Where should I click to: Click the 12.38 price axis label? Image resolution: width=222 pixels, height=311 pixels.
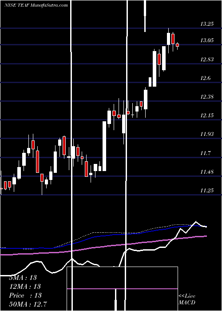click(207, 97)
